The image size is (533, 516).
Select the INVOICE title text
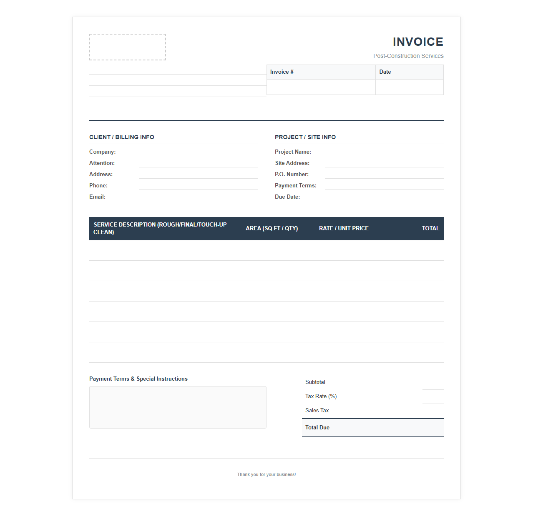[418, 42]
